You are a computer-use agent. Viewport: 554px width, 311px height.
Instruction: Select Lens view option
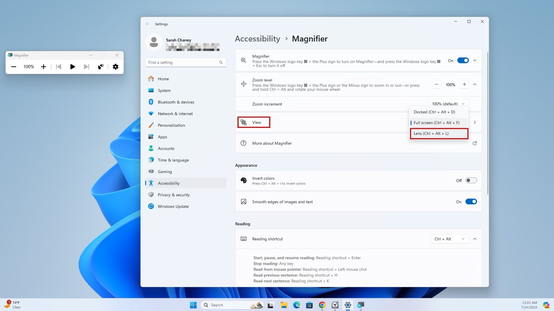[439, 133]
